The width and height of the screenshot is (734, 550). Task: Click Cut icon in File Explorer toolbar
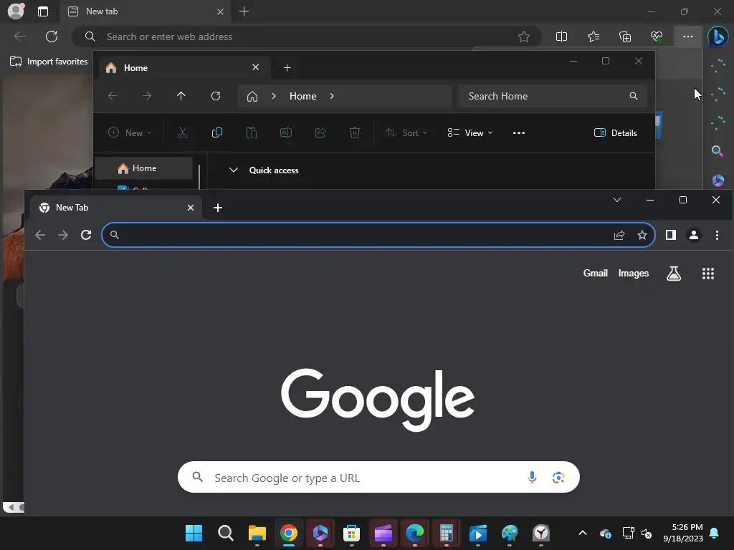coord(183,132)
